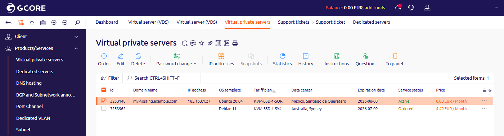This screenshot has height=136, width=504.
Task: Open Dedicated servers in sidebar
Action: [x=35, y=72]
